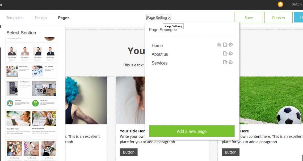Open settings gear for Services page
Screen dimensions: 303x161
pos(231,62)
